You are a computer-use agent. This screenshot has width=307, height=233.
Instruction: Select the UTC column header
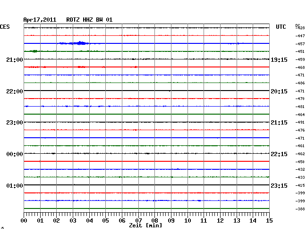coord(281,27)
